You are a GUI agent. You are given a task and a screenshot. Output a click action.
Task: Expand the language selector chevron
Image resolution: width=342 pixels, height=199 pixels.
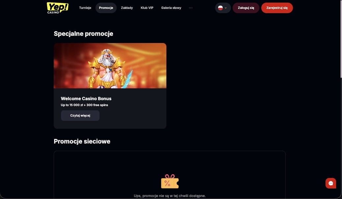coord(226,8)
